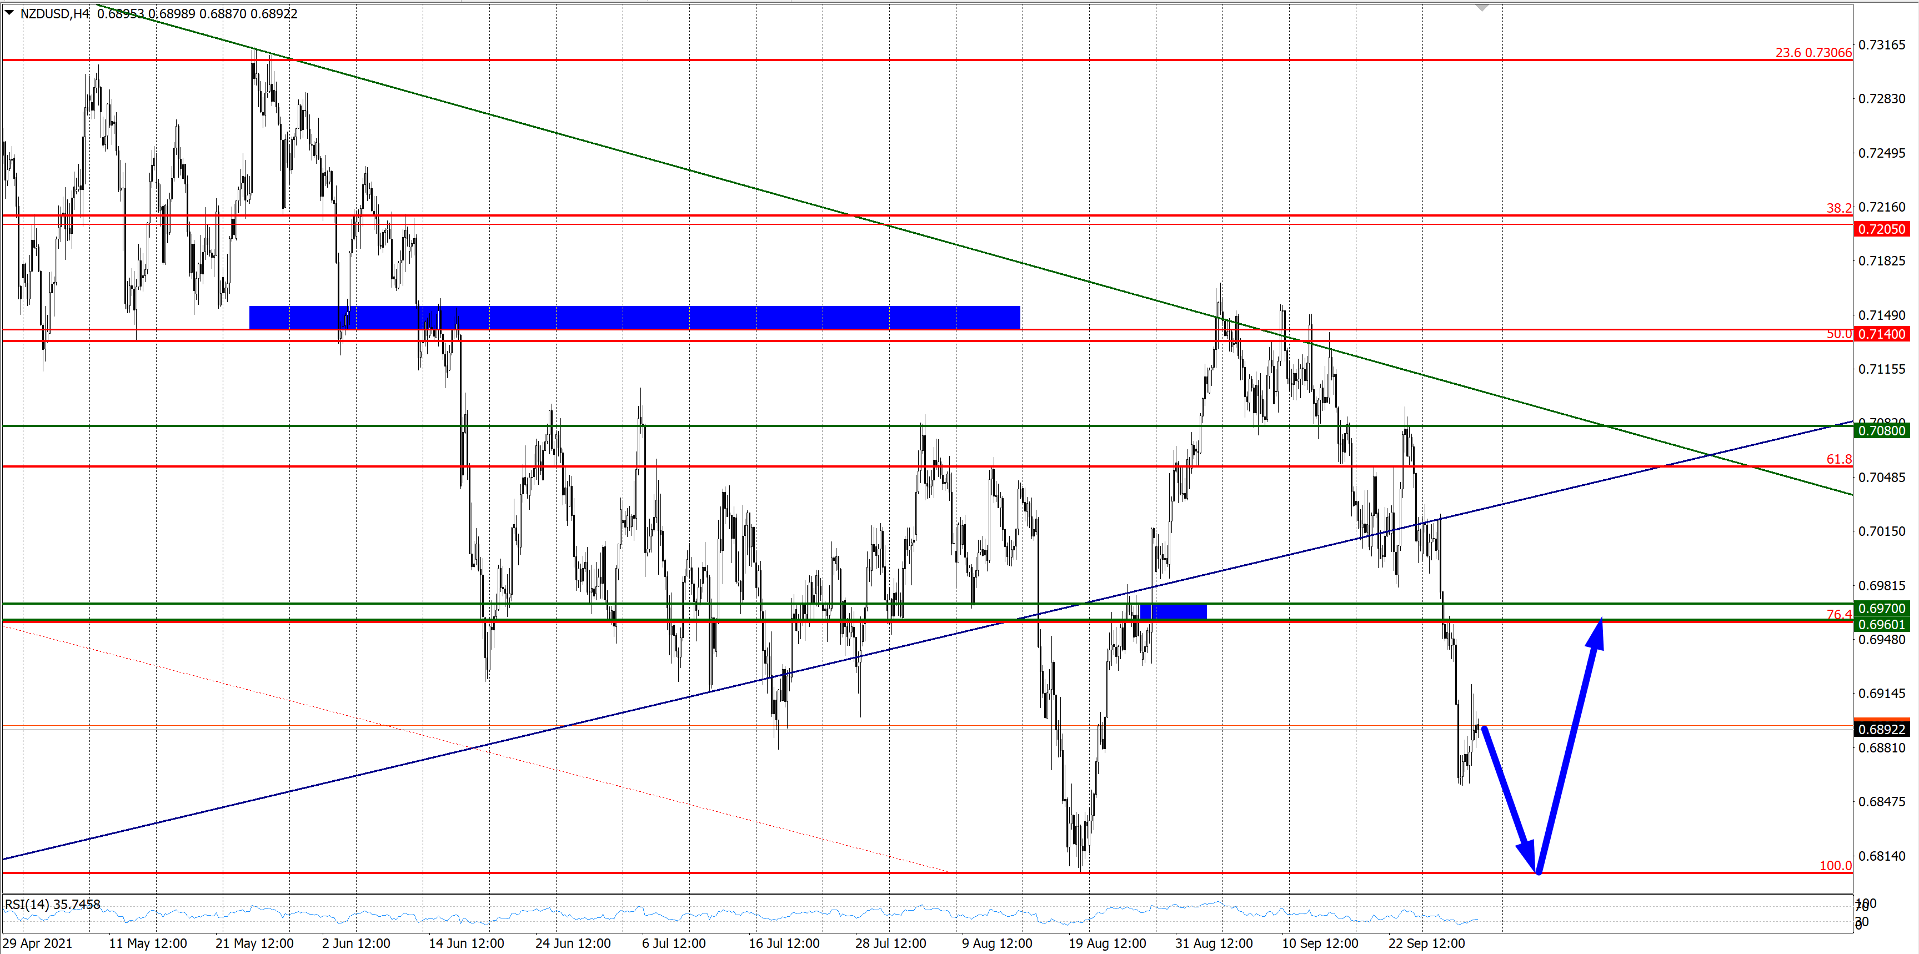1919x954 pixels.
Task: Open the NZDUSD,H4 chart dropdown triangle
Action: 9,13
